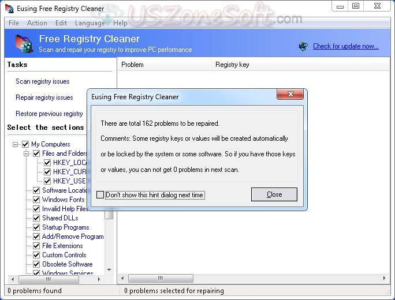Close the hint dialog with Close button
The height and width of the screenshot is (300, 395).
[x=274, y=194]
